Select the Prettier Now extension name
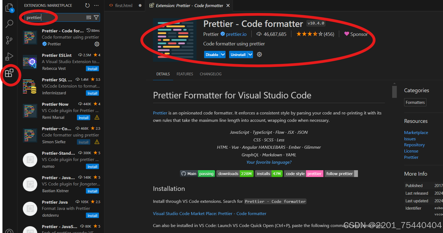The width and height of the screenshot is (443, 233). click(55, 104)
